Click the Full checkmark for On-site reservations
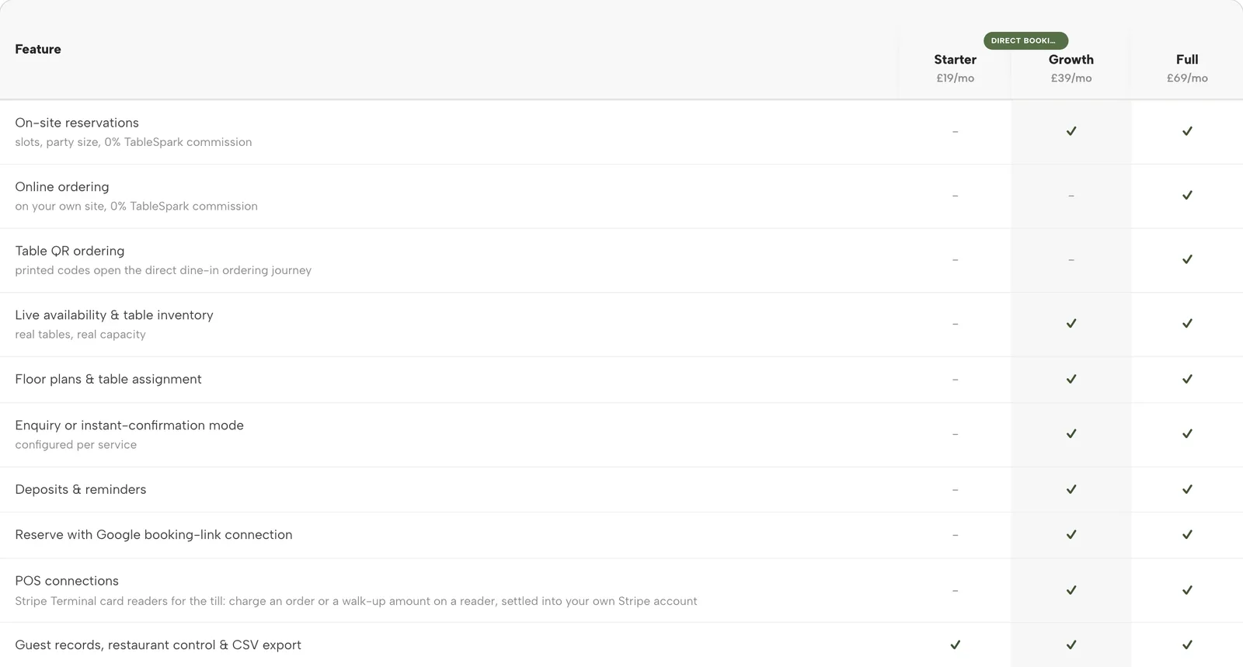The image size is (1243, 667). (x=1187, y=131)
